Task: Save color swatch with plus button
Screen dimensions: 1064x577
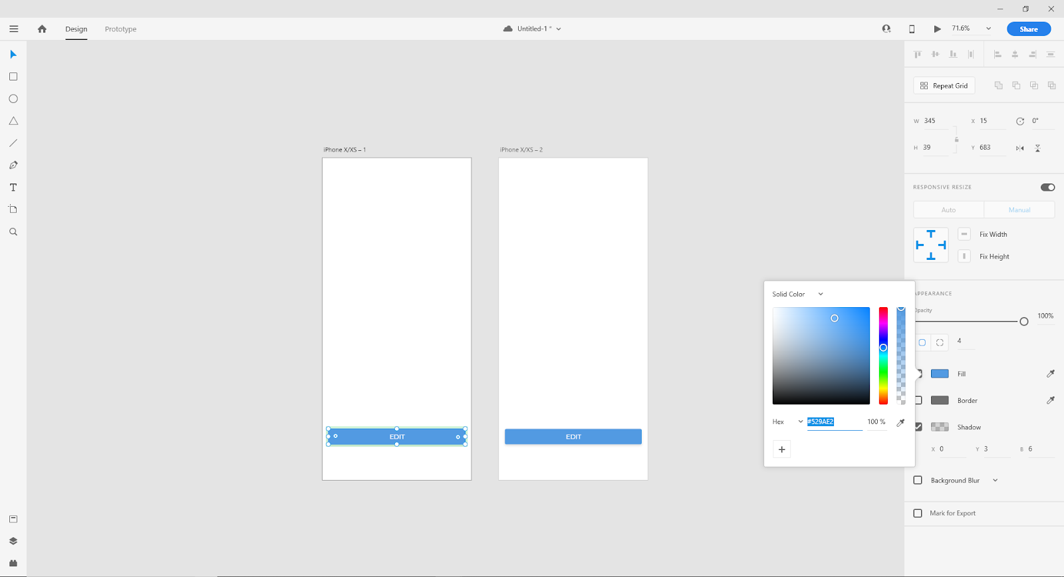Action: 782,449
